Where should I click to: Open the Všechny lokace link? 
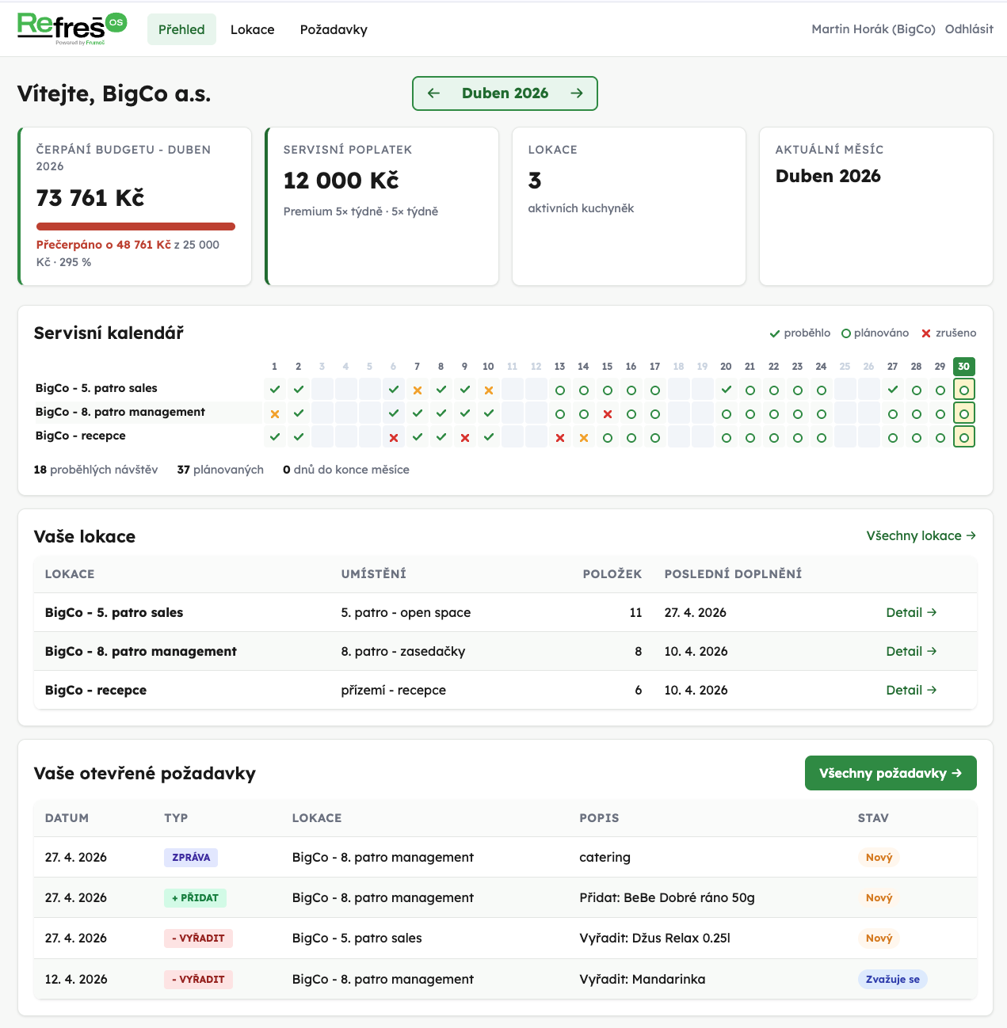(921, 536)
